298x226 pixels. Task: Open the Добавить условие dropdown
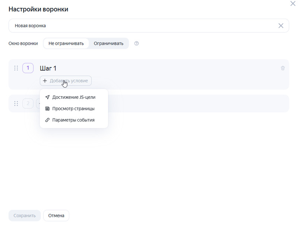click(66, 81)
